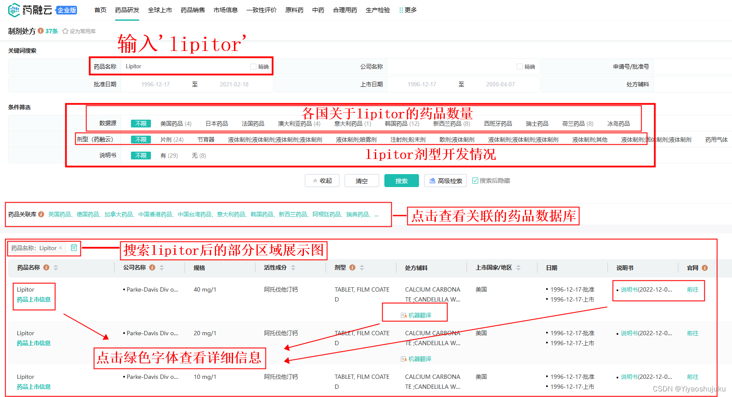The height and width of the screenshot is (397, 732).
Task: Click info icon in 剂型 column header
Action: point(352,267)
